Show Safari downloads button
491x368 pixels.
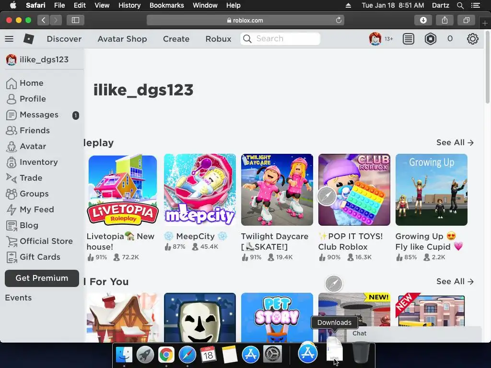[423, 20]
